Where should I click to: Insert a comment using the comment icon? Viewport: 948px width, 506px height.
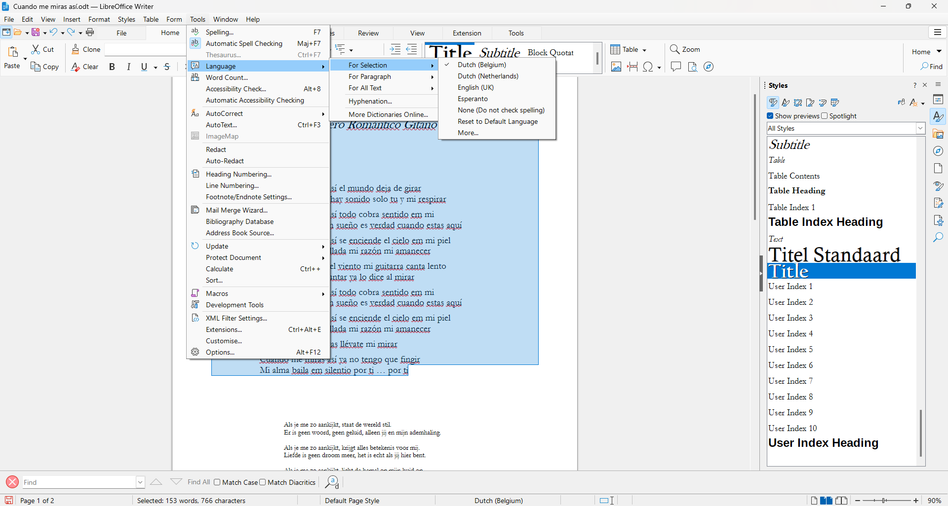(x=675, y=67)
